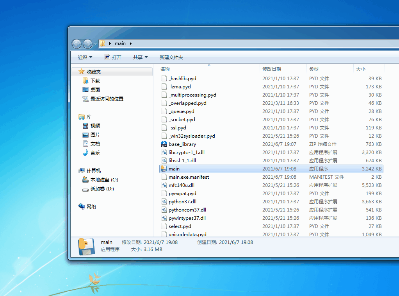399x296 pixels.
Task: Select the python37.dll file icon
Action: pyautogui.click(x=164, y=202)
